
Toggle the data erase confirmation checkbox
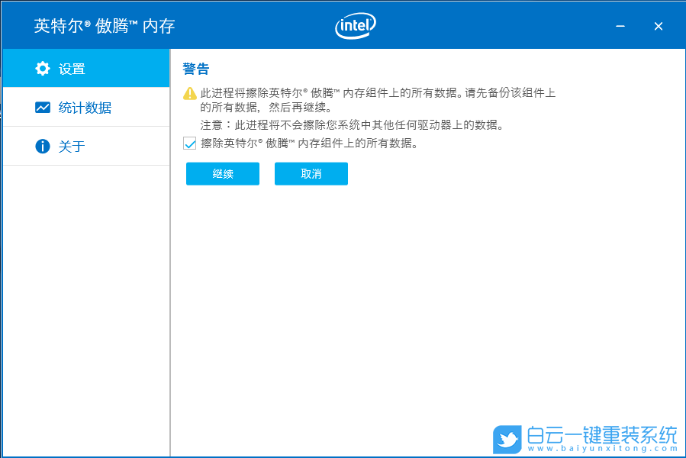[189, 143]
